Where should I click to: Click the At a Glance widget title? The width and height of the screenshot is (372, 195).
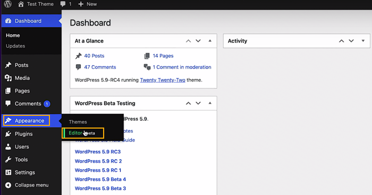pos(89,41)
